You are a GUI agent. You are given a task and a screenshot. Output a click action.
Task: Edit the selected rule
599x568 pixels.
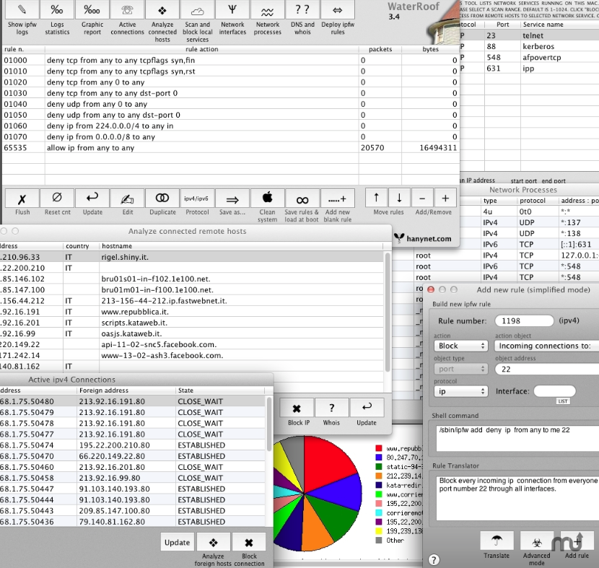[x=127, y=198]
